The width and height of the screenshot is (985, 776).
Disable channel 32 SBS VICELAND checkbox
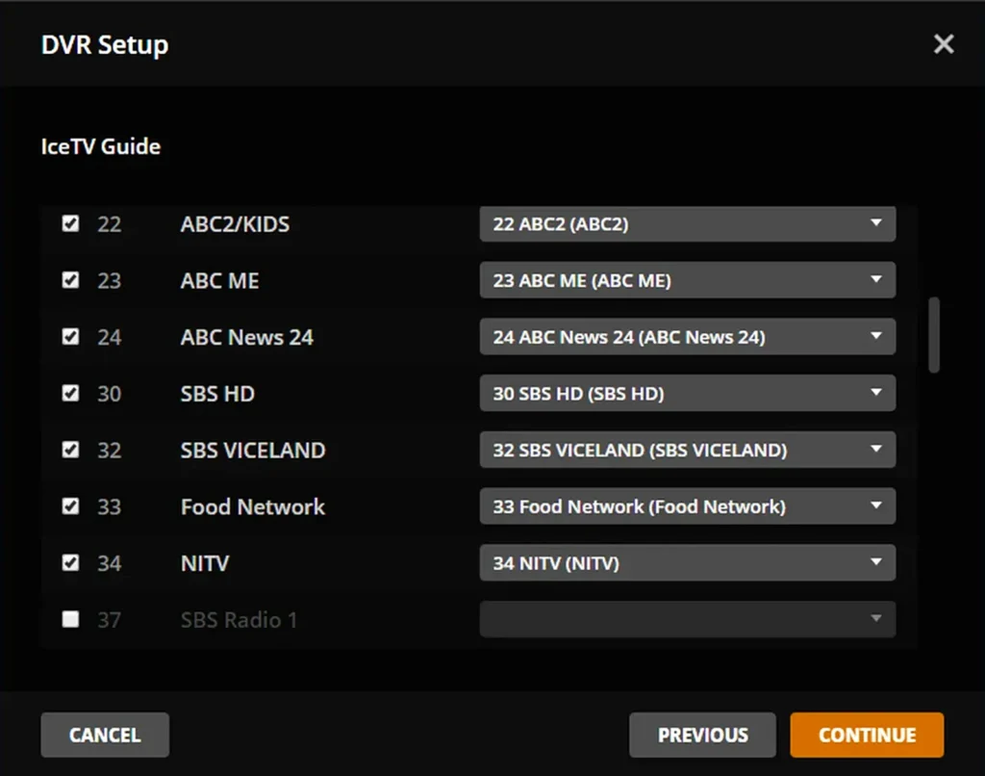click(70, 450)
